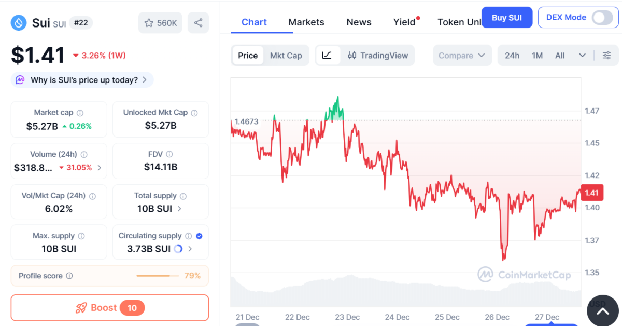Click Market cap info icon

80,113
